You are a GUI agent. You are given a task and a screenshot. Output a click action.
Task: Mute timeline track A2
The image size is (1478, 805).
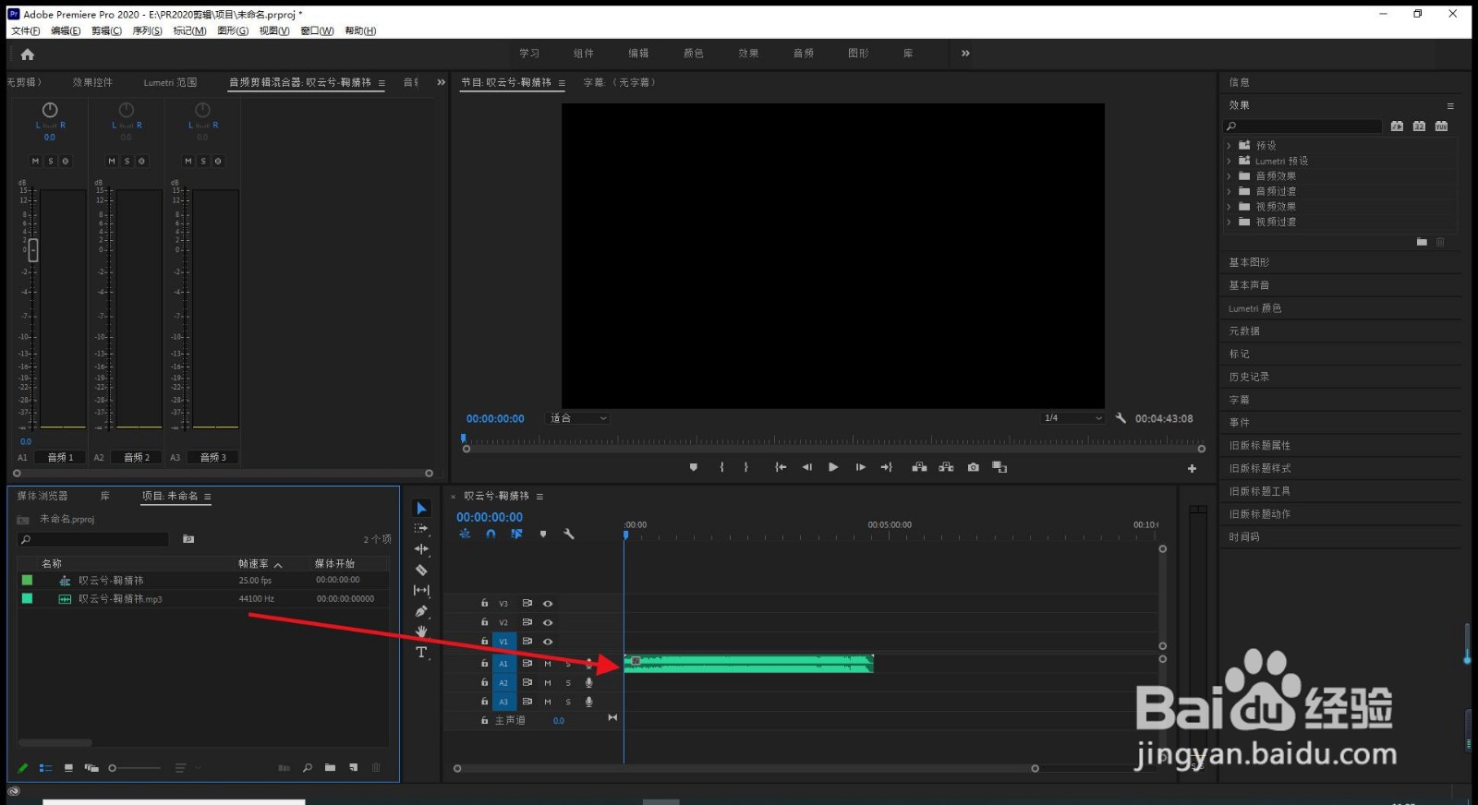click(x=548, y=683)
